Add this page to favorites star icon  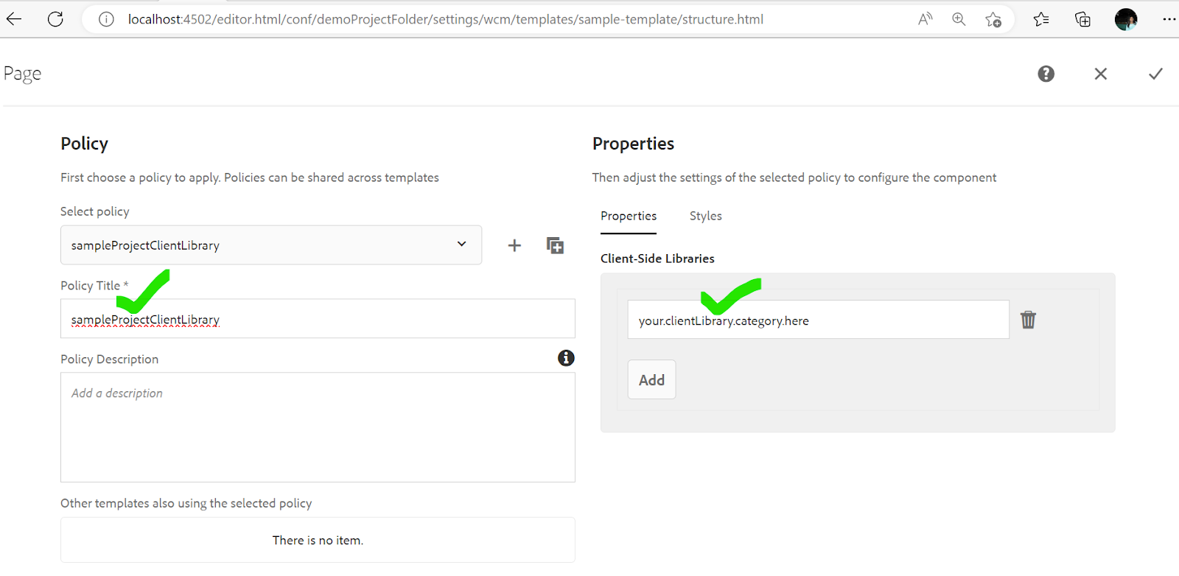tap(993, 20)
